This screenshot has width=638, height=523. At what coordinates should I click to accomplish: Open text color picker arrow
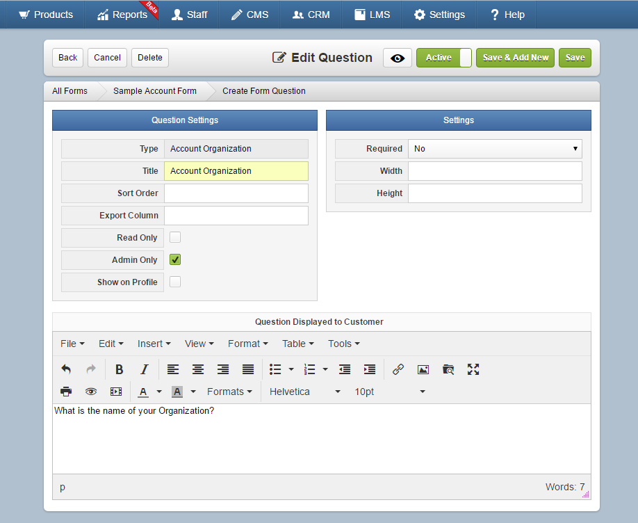[x=159, y=392]
